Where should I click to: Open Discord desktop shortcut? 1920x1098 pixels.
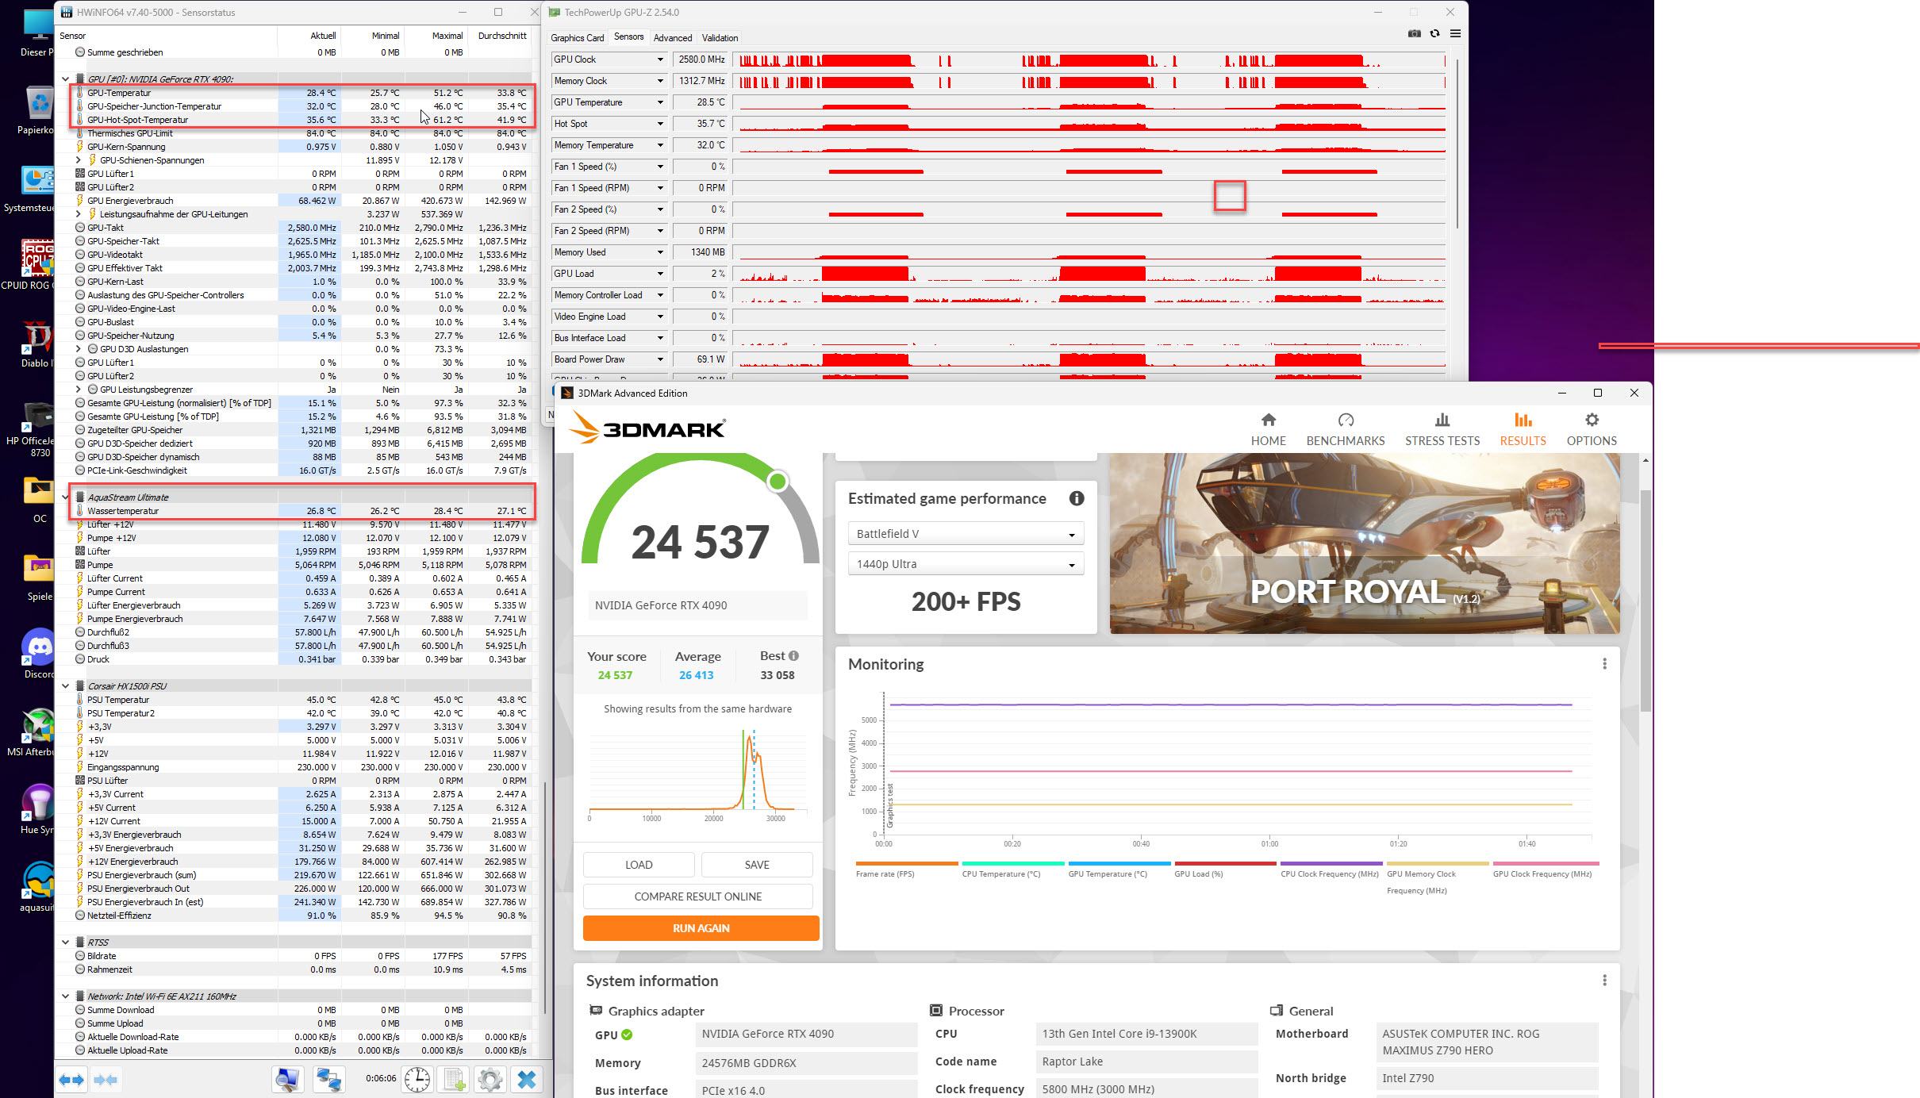pyautogui.click(x=38, y=655)
